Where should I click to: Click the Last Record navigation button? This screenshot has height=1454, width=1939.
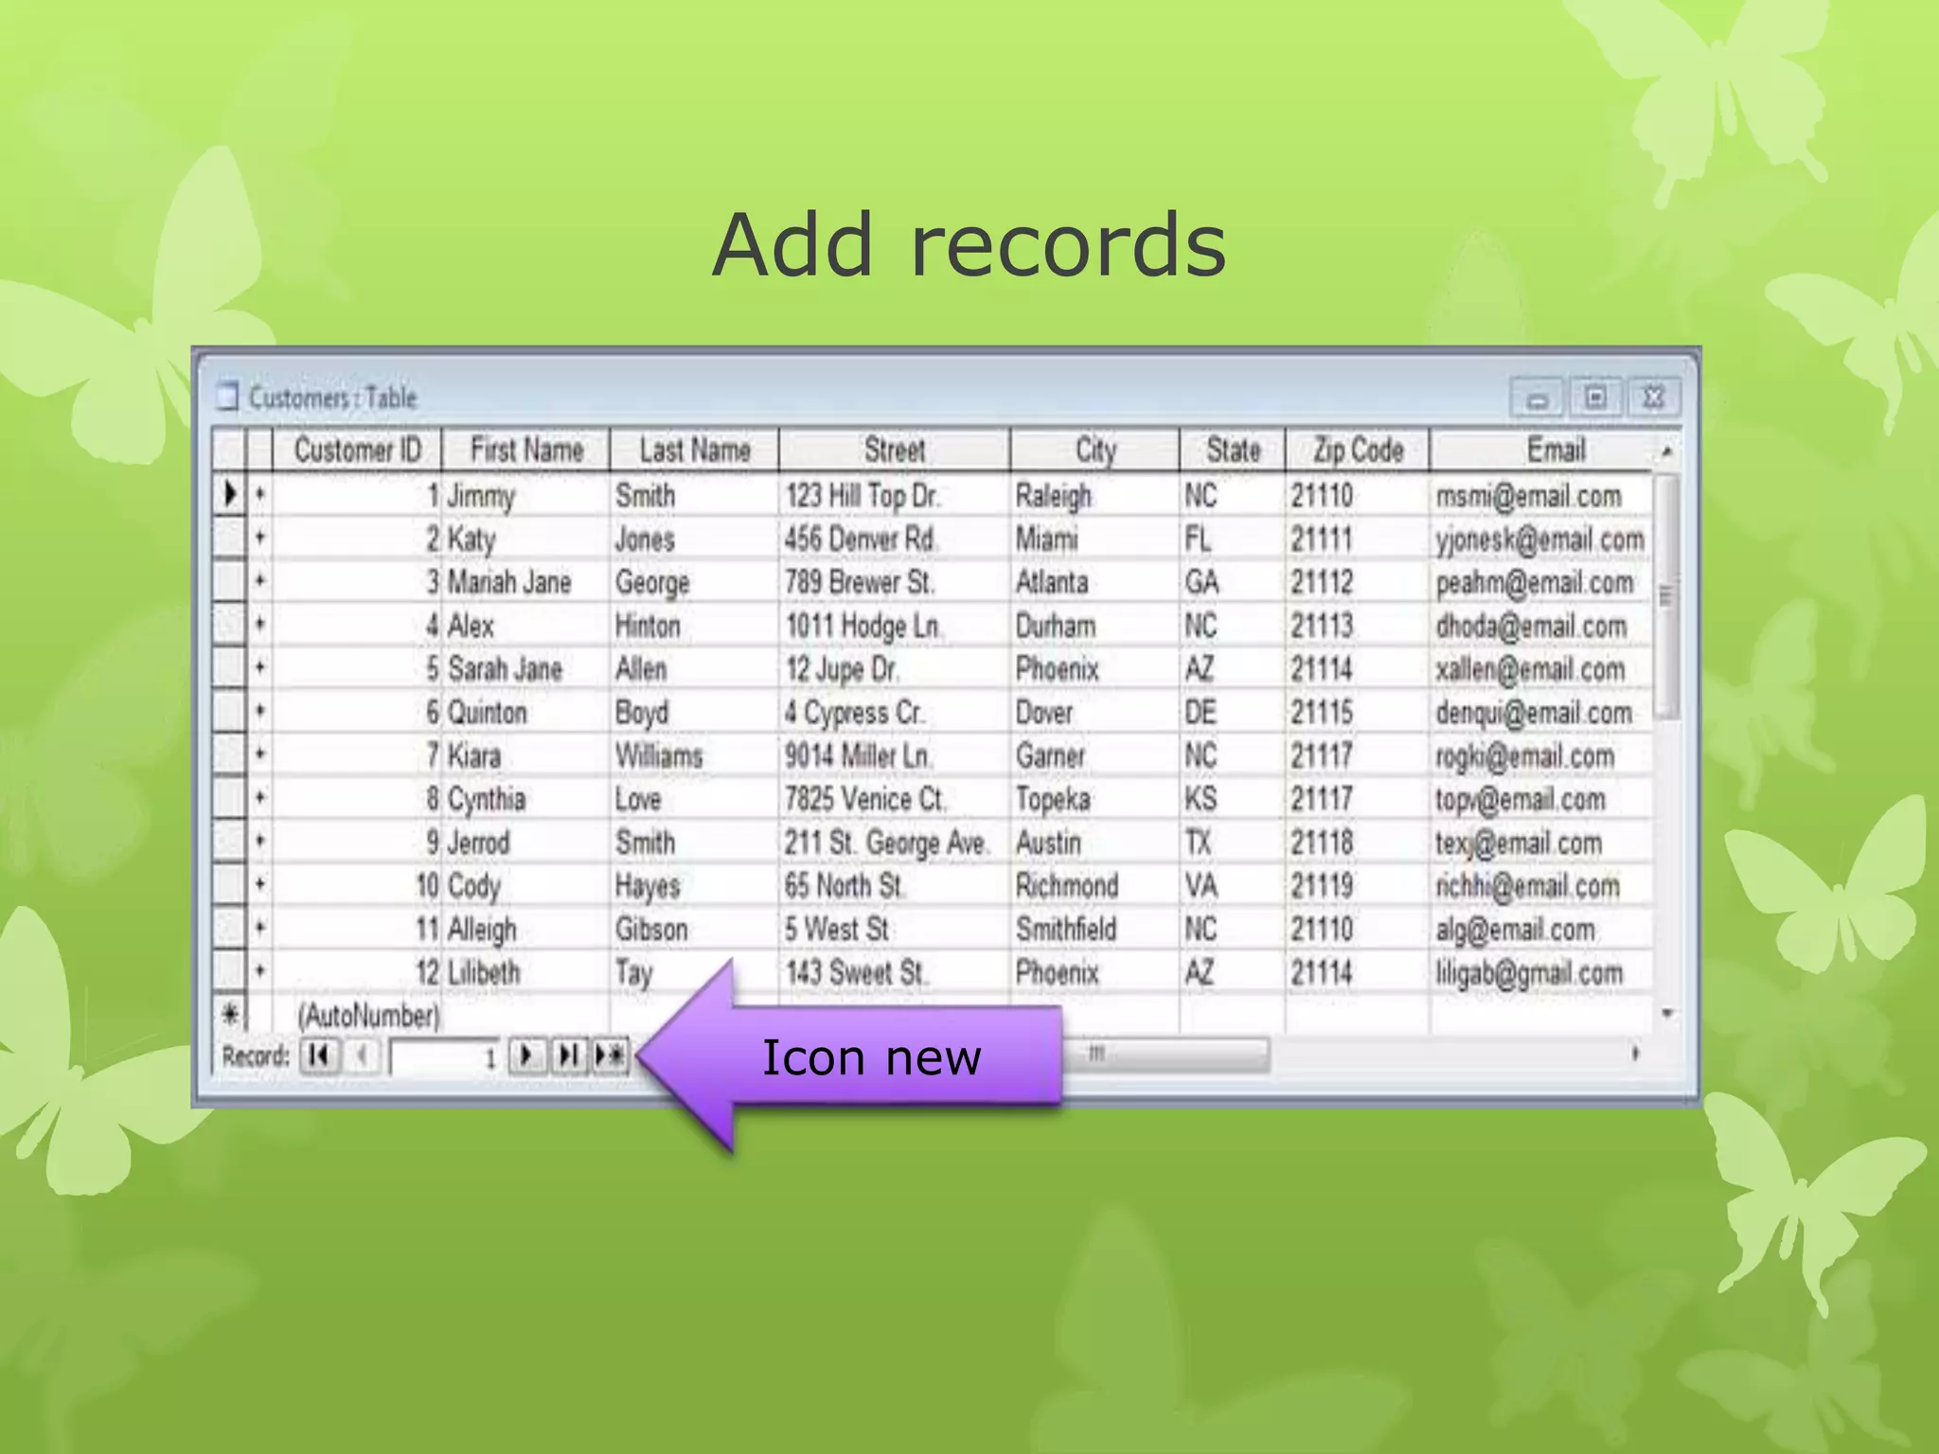click(x=568, y=1055)
